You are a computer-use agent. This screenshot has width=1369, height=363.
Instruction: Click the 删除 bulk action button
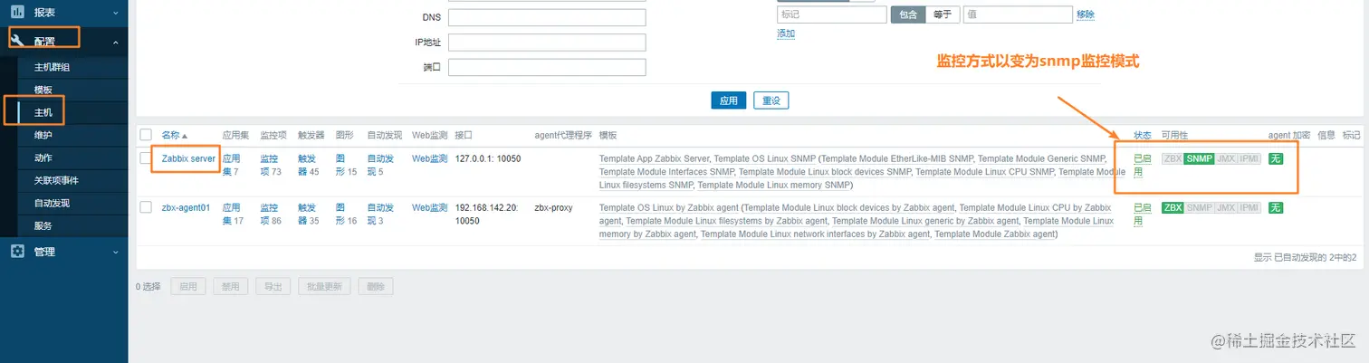(x=376, y=286)
